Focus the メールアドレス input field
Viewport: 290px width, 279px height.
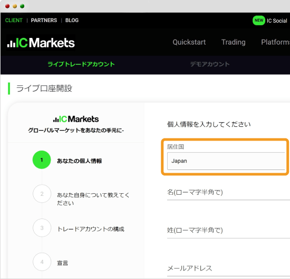pos(228,269)
